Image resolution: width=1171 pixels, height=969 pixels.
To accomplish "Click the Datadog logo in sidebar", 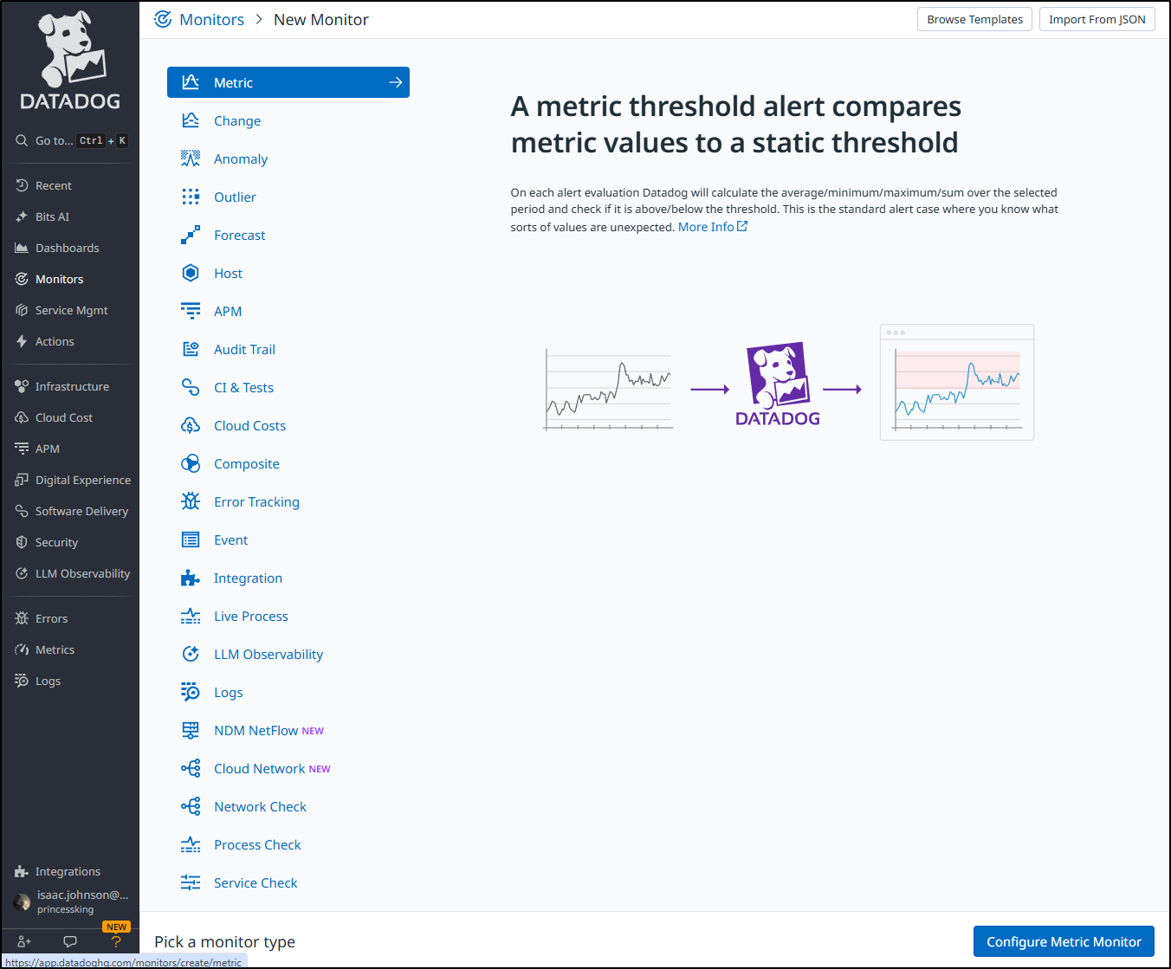I will coord(70,61).
